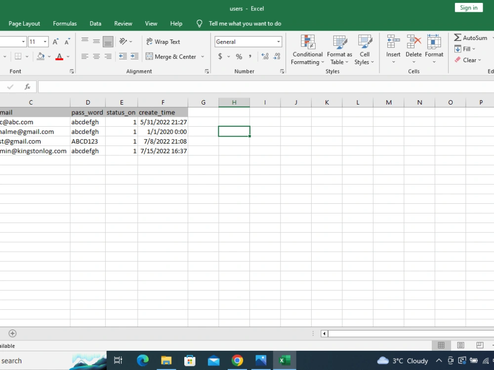The height and width of the screenshot is (370, 494).
Task: Expand Merge & Center options arrow
Action: click(203, 57)
